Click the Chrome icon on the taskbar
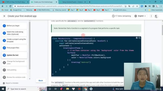This screenshot has width=163, height=91. pos(85,89)
